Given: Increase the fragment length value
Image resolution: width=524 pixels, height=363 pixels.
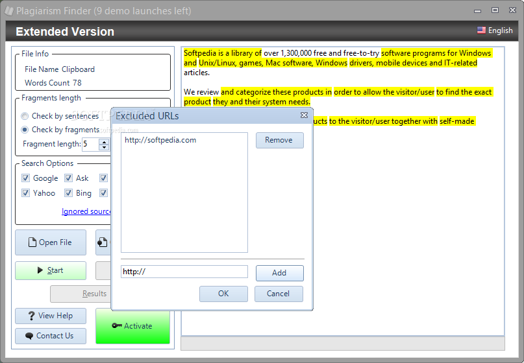Looking at the screenshot, I should tap(105, 141).
